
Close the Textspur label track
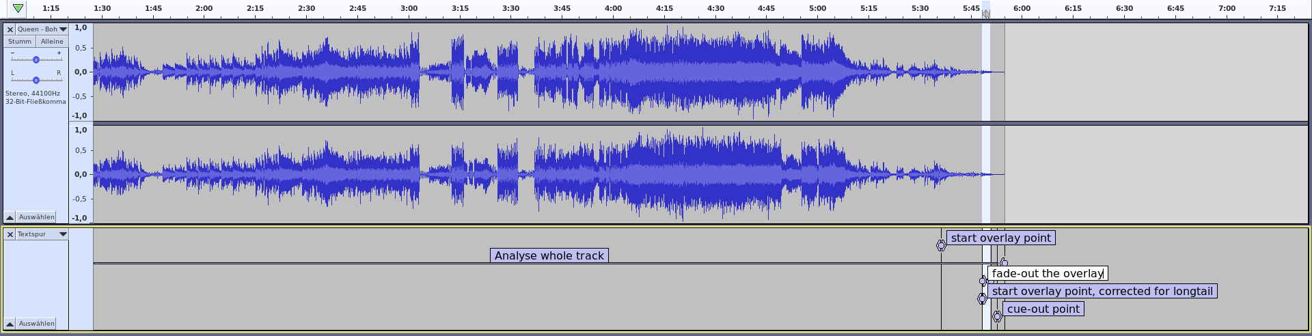(10, 234)
